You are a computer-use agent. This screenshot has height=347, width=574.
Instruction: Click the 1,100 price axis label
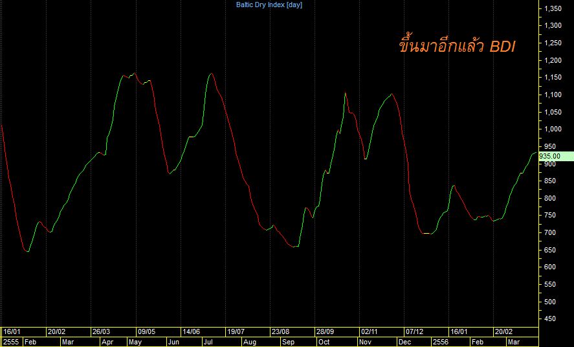553,95
